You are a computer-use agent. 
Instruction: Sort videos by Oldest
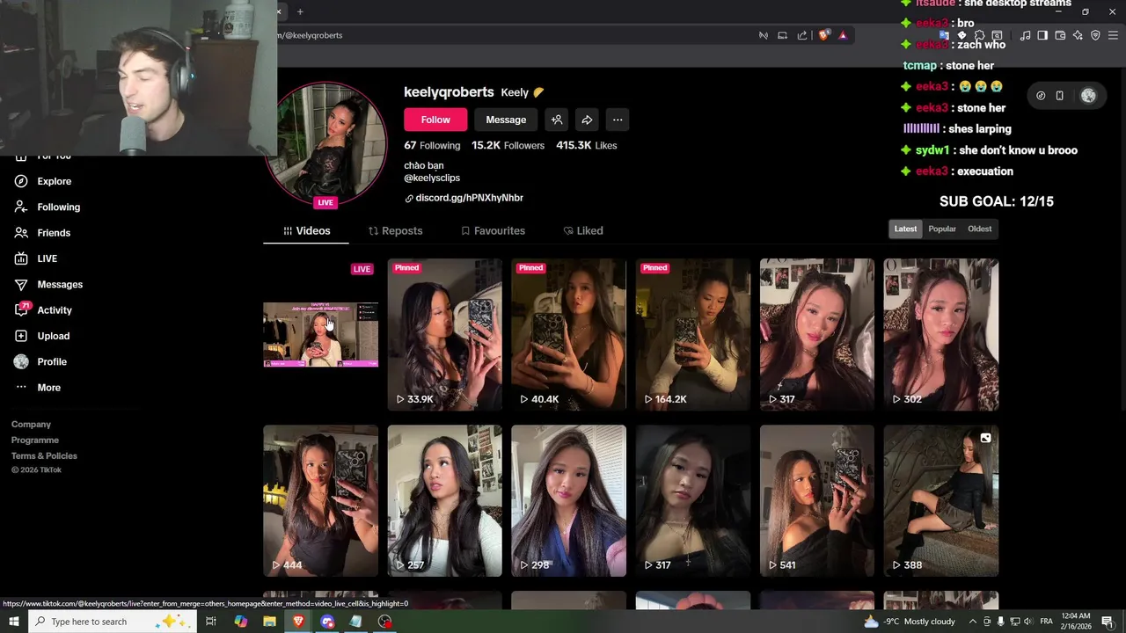[x=979, y=229]
